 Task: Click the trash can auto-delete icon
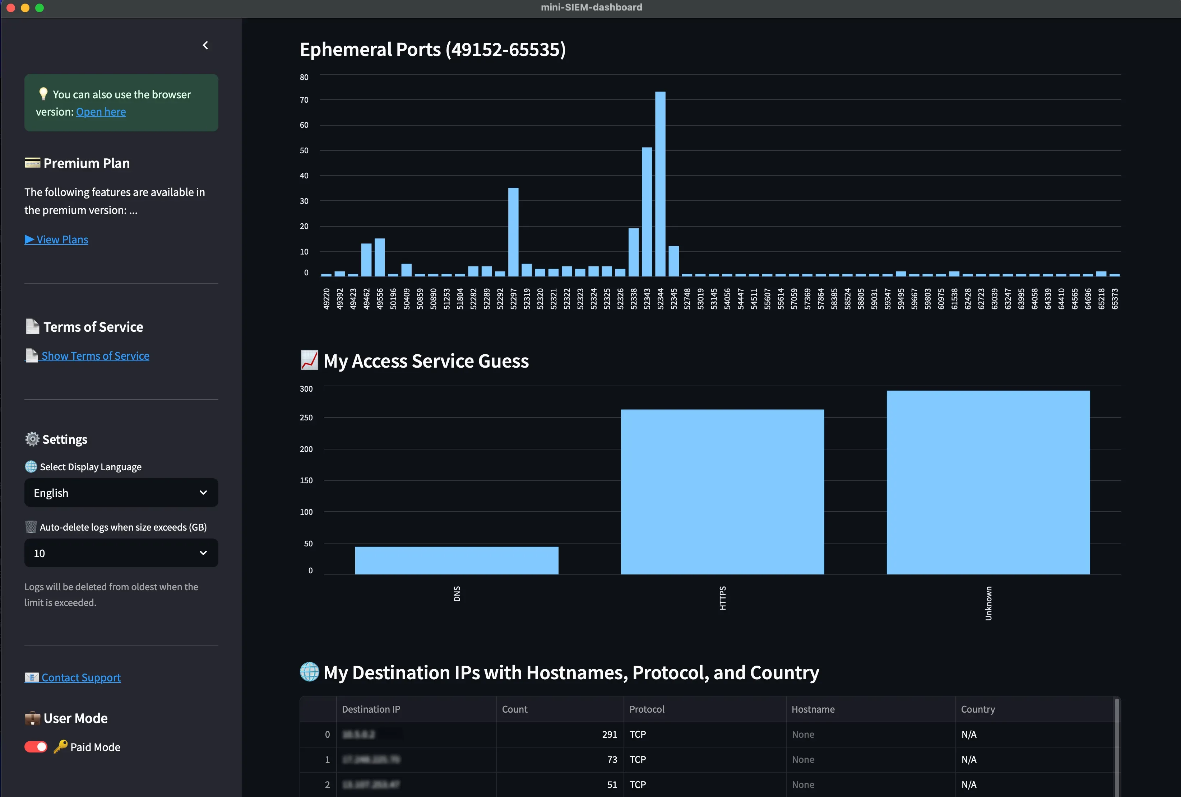31,527
